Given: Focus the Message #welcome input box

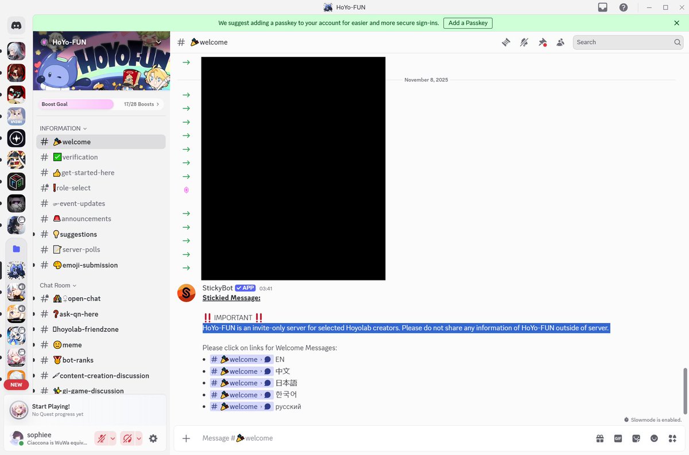Looking at the screenshot, I should pos(396,438).
